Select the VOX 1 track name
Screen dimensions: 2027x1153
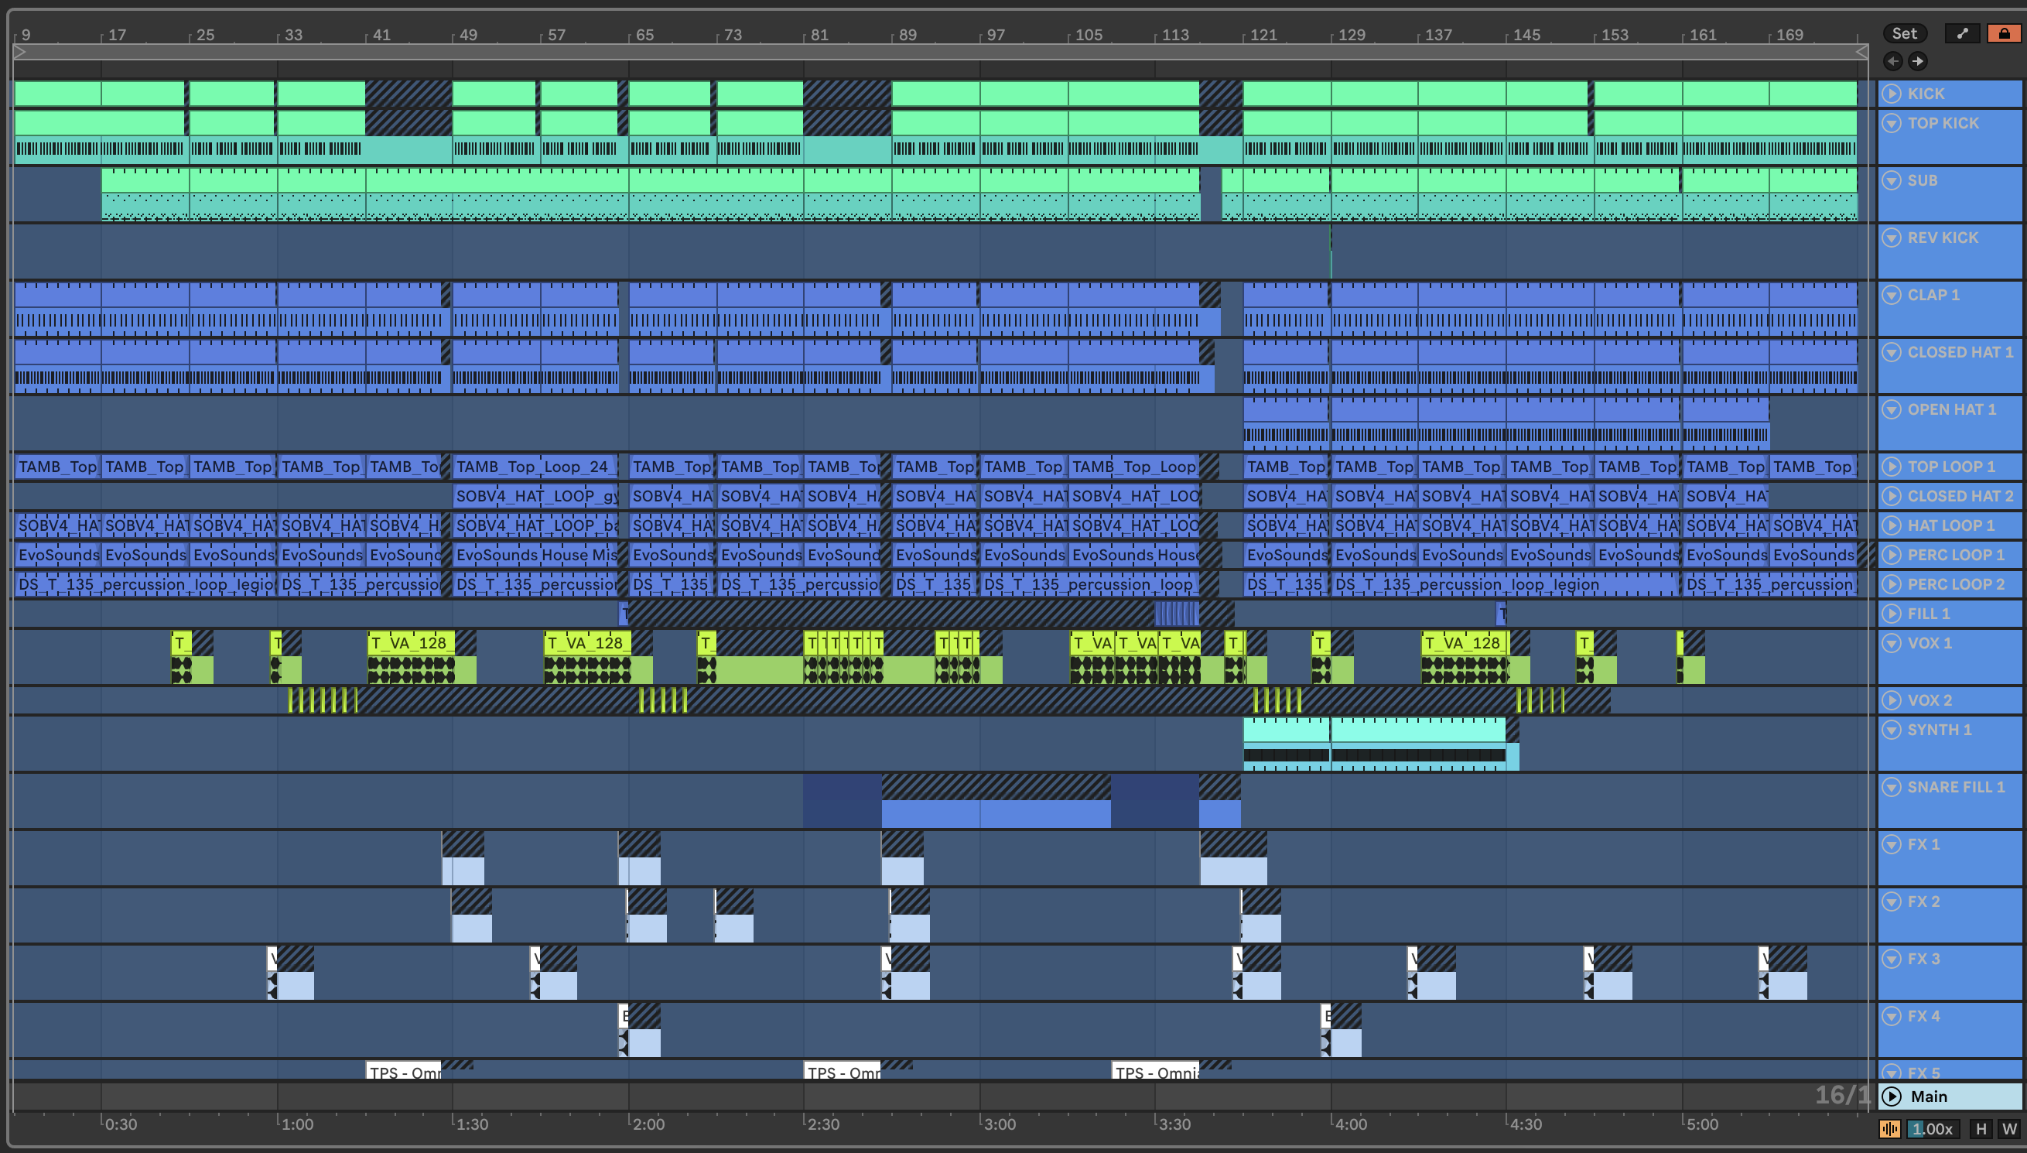[1930, 643]
